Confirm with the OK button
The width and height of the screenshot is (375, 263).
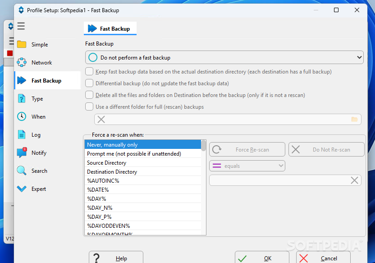click(262, 257)
